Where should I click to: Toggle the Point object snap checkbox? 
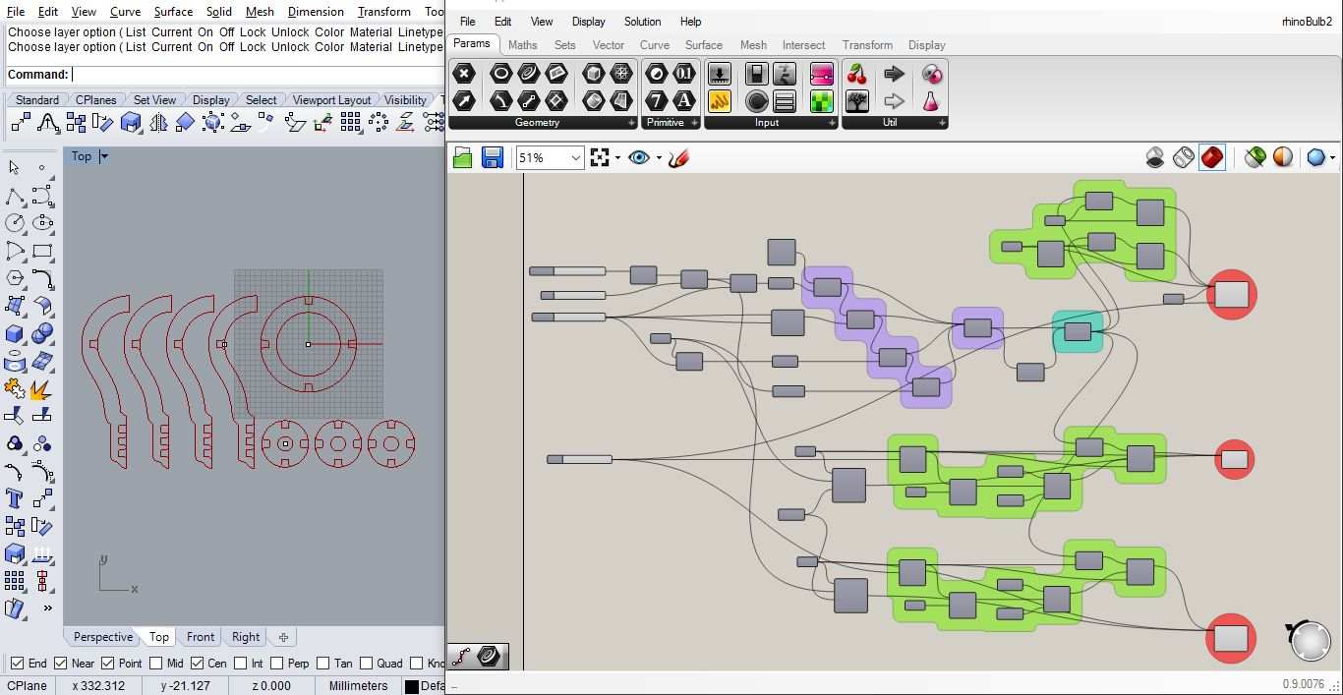[x=108, y=664]
